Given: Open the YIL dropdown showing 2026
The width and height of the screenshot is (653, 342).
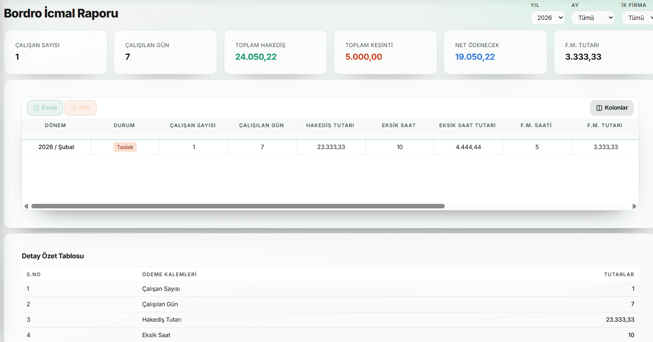Looking at the screenshot, I should [548, 18].
